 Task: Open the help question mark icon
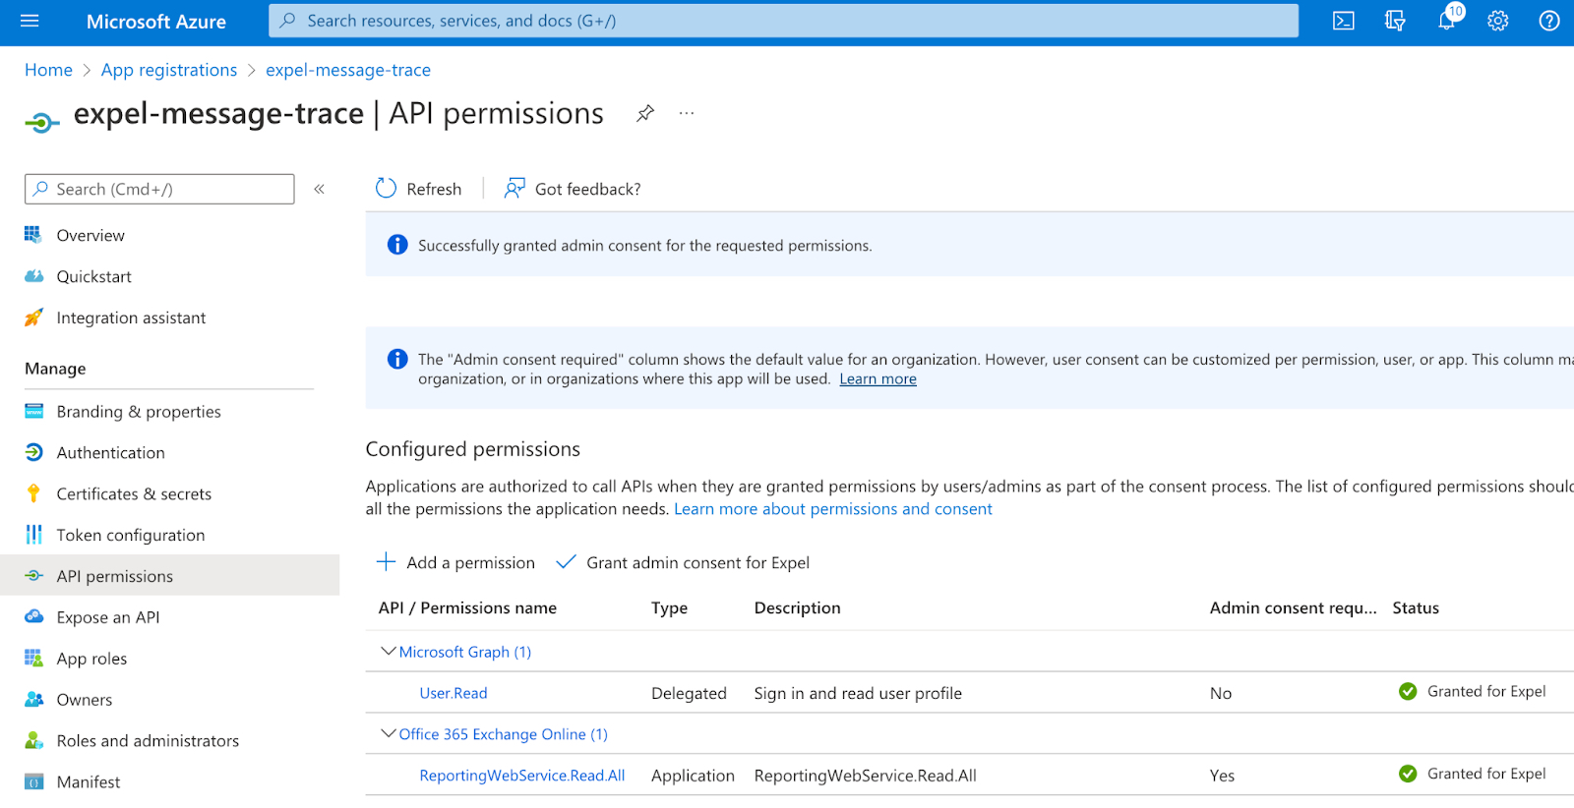[1548, 21]
